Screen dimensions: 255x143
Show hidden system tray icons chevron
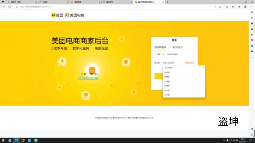click(224, 140)
